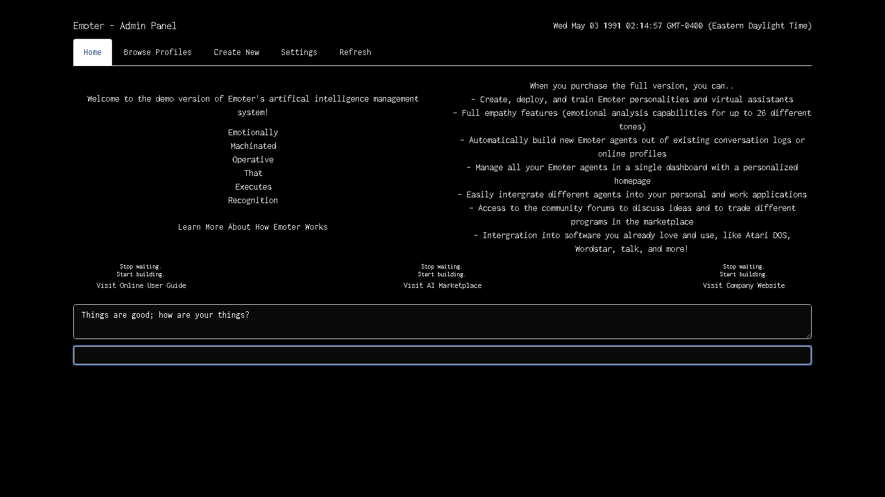Viewport: 885px width, 497px height.
Task: Open the Settings tab
Action: click(299, 52)
